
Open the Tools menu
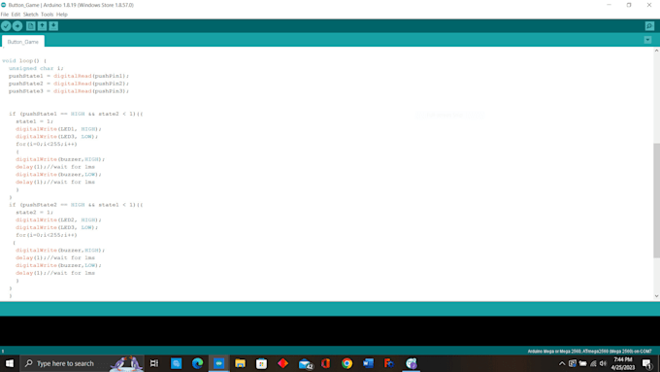click(x=48, y=15)
